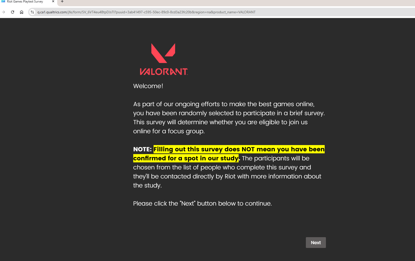Click the sentence about being contacted by Riot
This screenshot has width=415, height=261.
[x=227, y=172]
